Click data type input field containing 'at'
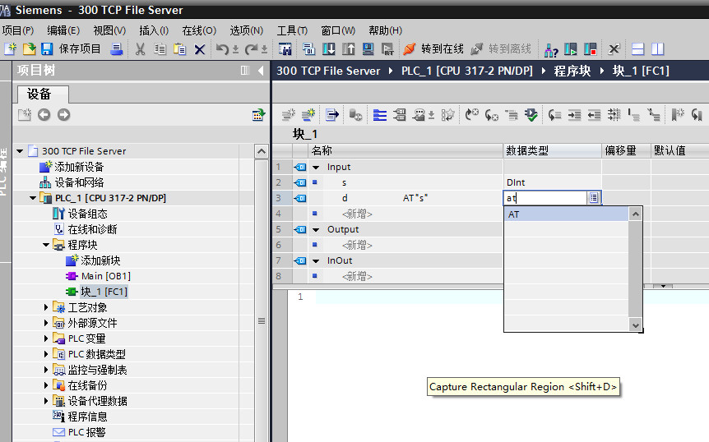 coord(546,198)
